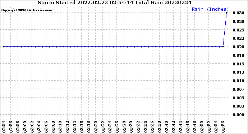Click the 0.010 y-axis value label
The width and height of the screenshot is (248, 134).
pyautogui.click(x=238, y=81)
